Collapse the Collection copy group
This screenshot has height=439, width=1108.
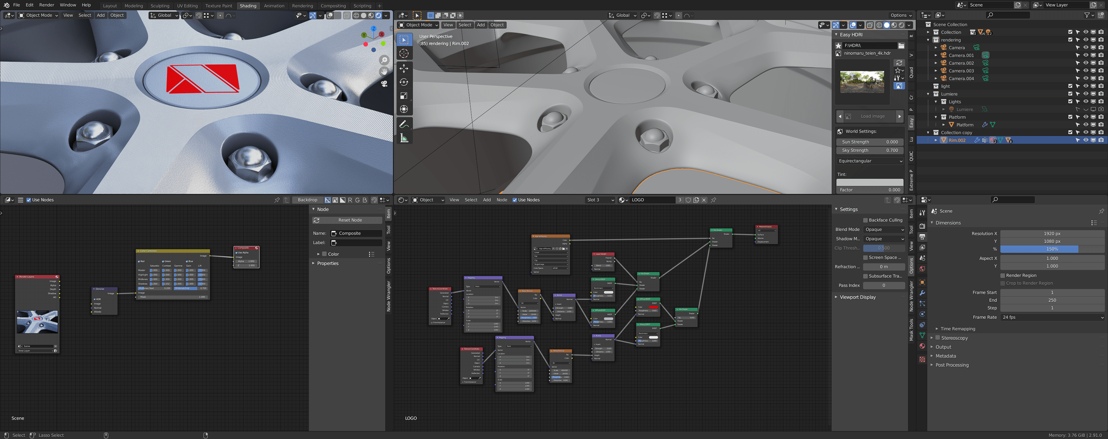(x=928, y=132)
